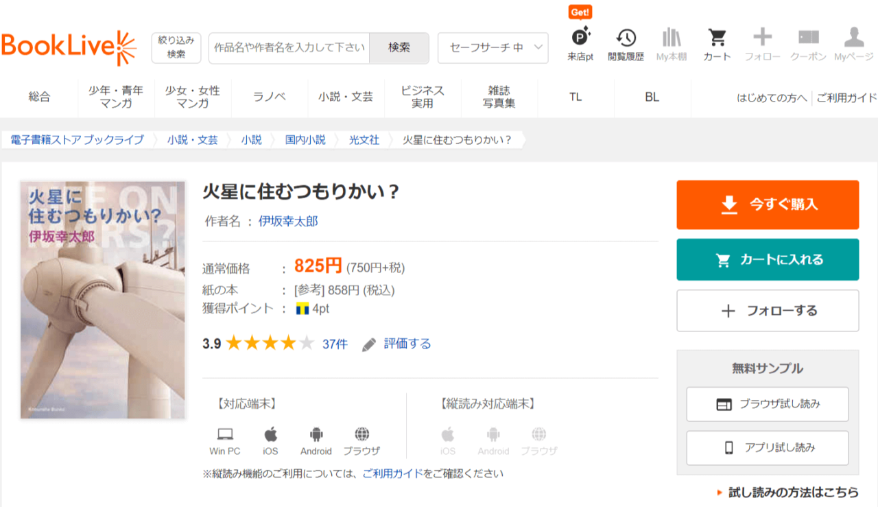The width and height of the screenshot is (878, 507).
Task: Open My本棚 bookshelf icon
Action: (672, 45)
